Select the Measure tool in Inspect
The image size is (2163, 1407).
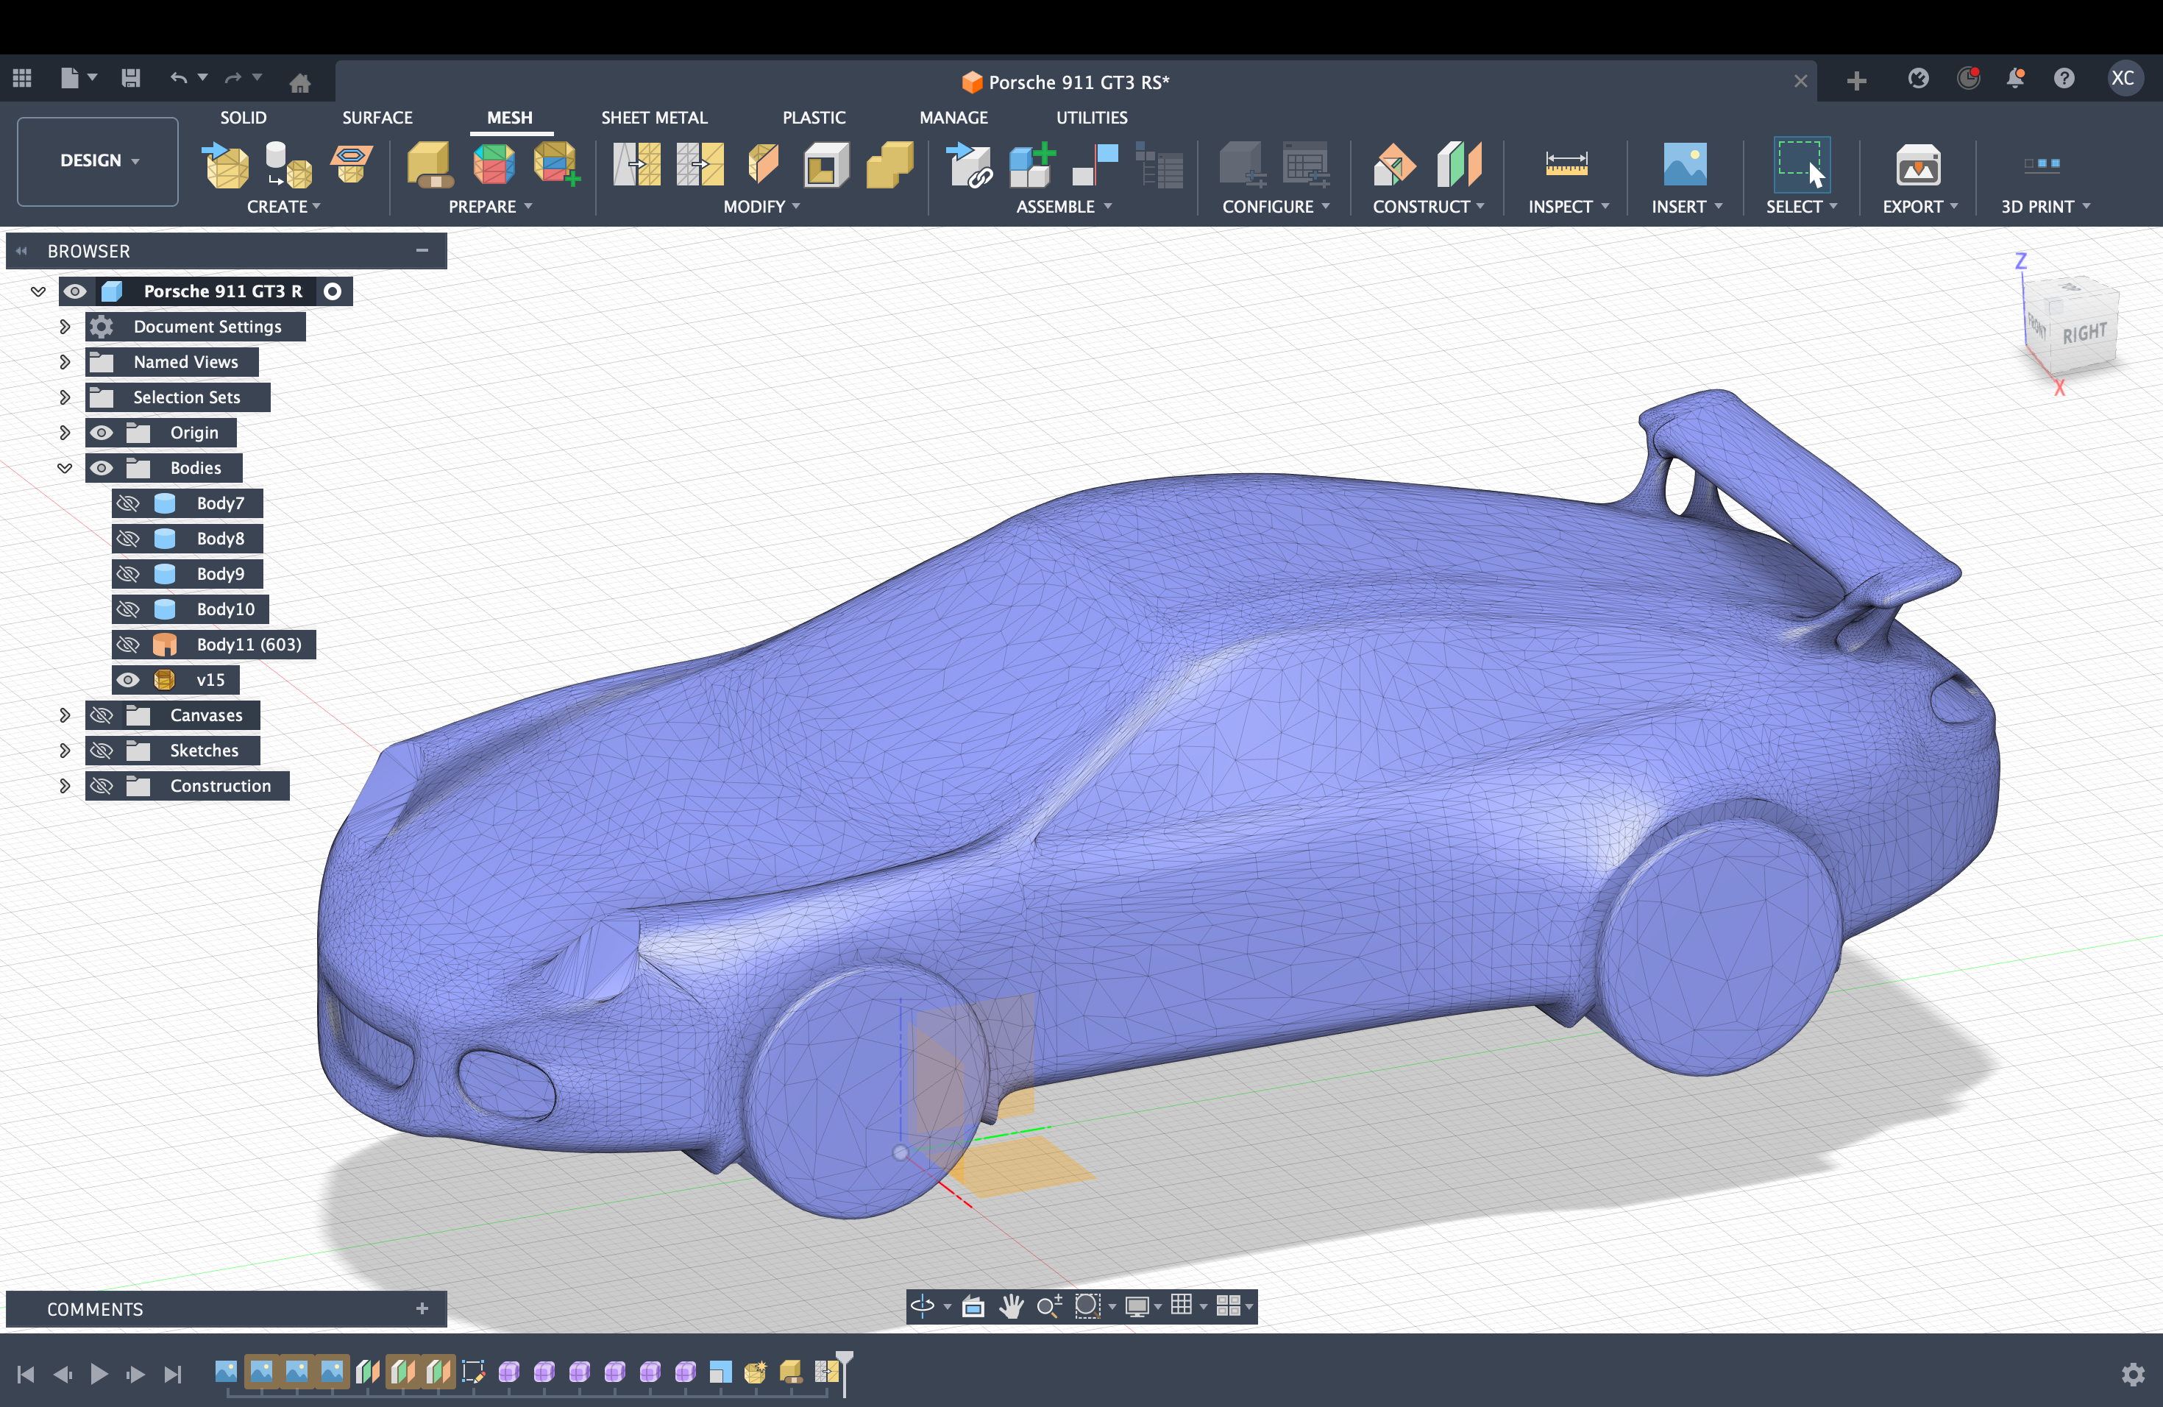[x=1566, y=165]
